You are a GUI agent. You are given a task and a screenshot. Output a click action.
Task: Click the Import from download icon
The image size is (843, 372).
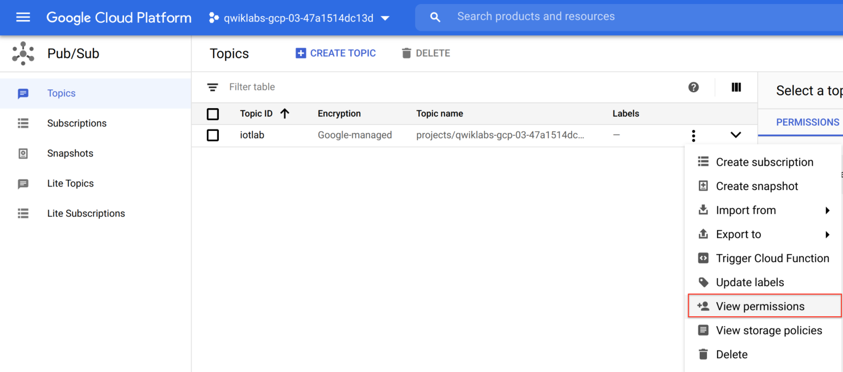point(703,210)
